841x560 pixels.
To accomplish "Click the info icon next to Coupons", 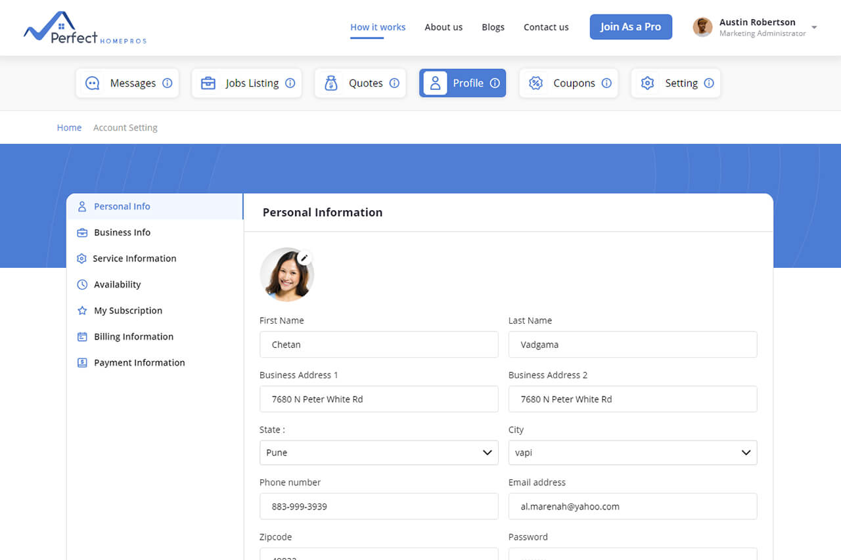I will pos(606,83).
